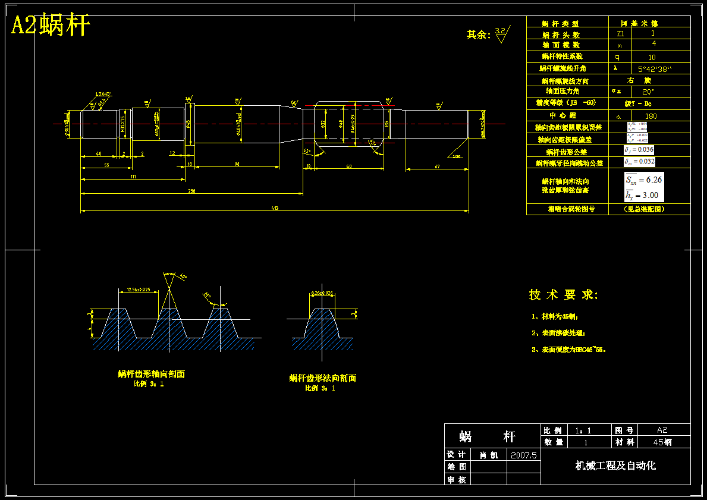Viewport: 707px width, 500px height.
Task: Click the '轴向齿距极限累积误差' label
Action: tap(568, 128)
